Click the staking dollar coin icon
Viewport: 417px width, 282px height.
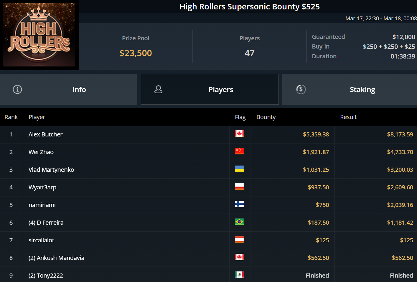(x=301, y=89)
